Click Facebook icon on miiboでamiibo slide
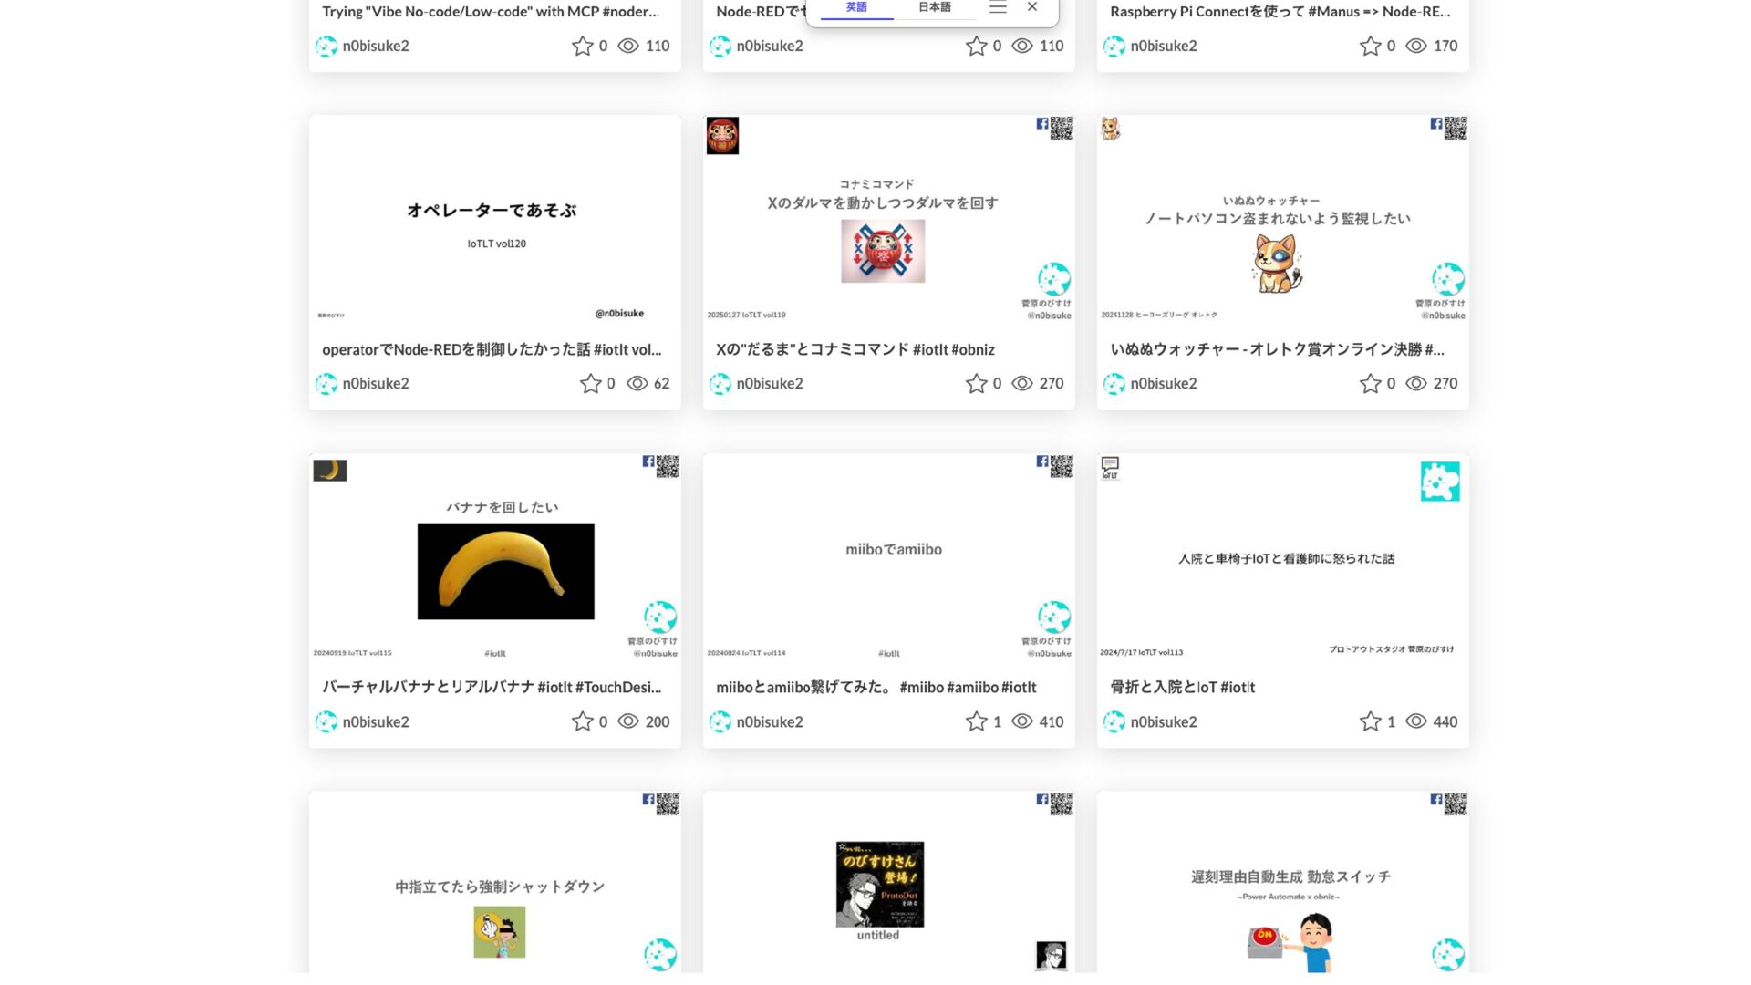1751x985 pixels. 1041,461
